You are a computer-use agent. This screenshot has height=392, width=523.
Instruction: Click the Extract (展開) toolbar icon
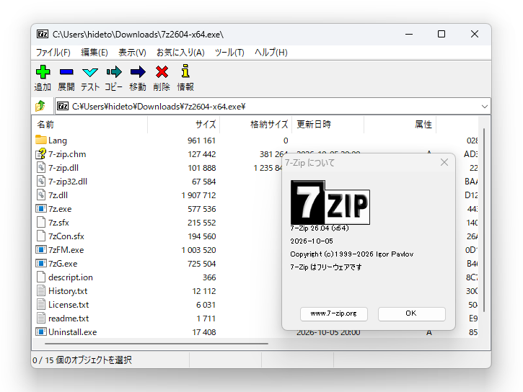(66, 72)
